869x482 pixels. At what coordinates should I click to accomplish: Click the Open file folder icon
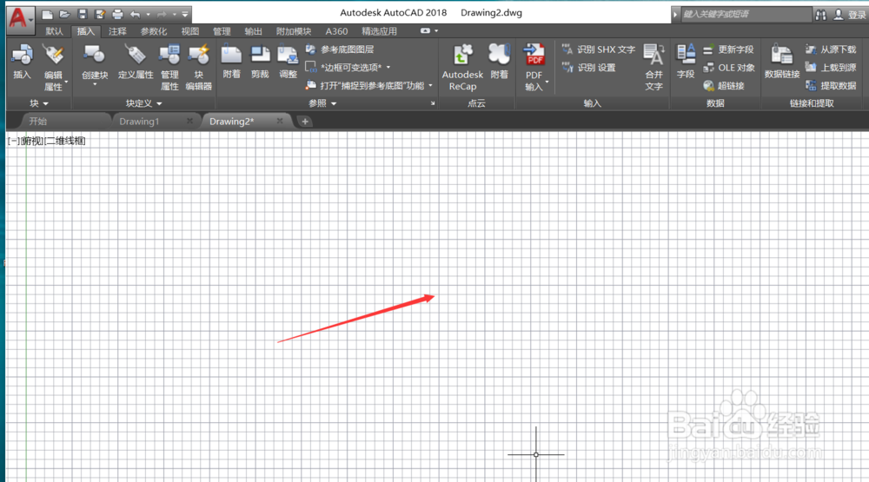pos(65,15)
